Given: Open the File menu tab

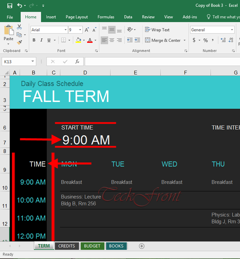Looking at the screenshot, I should click(10, 17).
